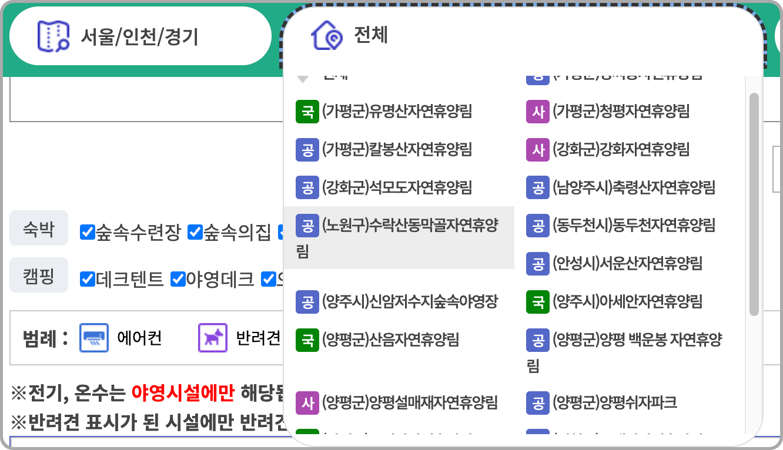Open the 전체 forest lodge dropdown
The image size is (783, 450).
(x=524, y=36)
